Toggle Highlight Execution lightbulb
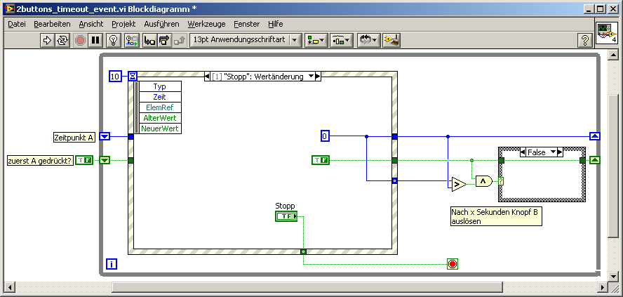This screenshot has height=297, width=623. [x=114, y=40]
